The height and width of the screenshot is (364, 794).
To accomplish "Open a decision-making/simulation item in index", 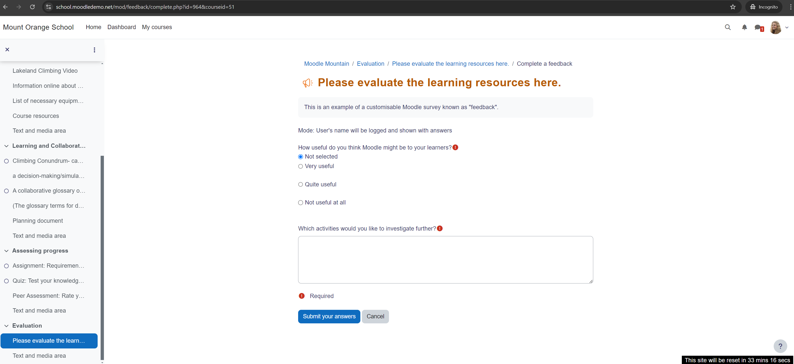I will point(48,176).
